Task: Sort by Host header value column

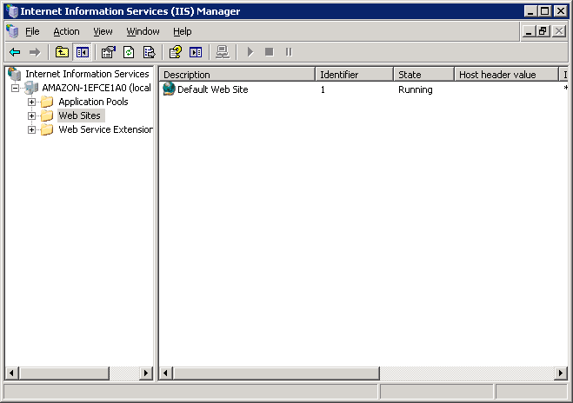Action: click(x=507, y=75)
